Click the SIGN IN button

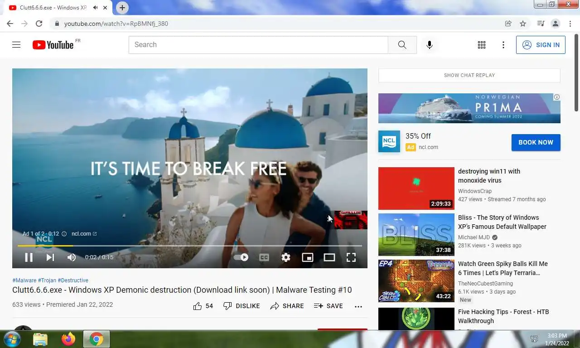click(x=541, y=45)
